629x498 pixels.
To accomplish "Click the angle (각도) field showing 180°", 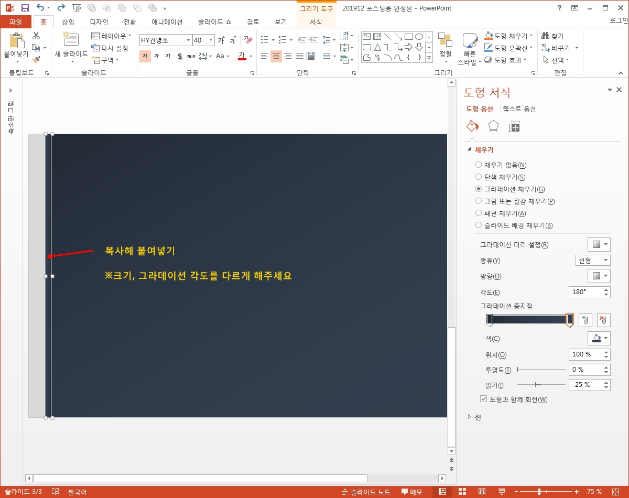I will pyautogui.click(x=585, y=292).
